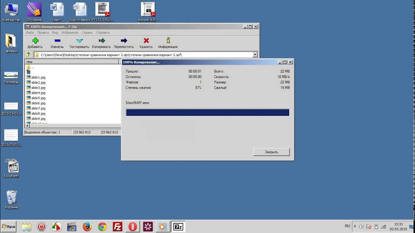
Task: Select slide5.jpg in file list
Action: 36,98
